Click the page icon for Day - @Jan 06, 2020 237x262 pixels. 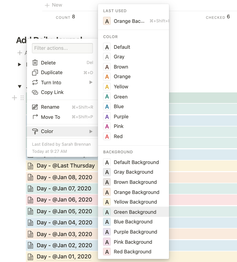(x=30, y=200)
